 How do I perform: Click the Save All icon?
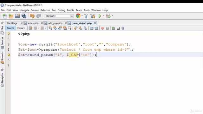(x=24, y=16)
